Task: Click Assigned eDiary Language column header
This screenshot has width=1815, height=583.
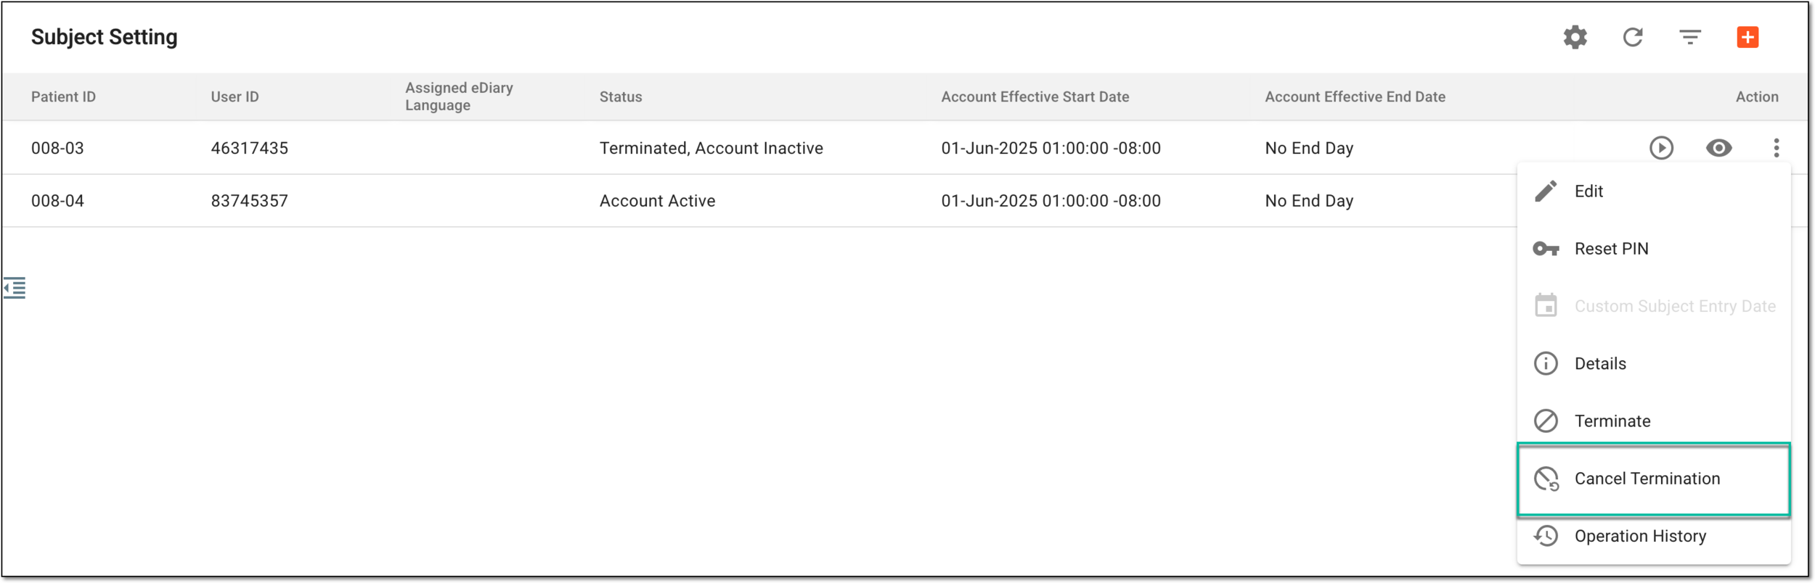Action: coord(459,96)
